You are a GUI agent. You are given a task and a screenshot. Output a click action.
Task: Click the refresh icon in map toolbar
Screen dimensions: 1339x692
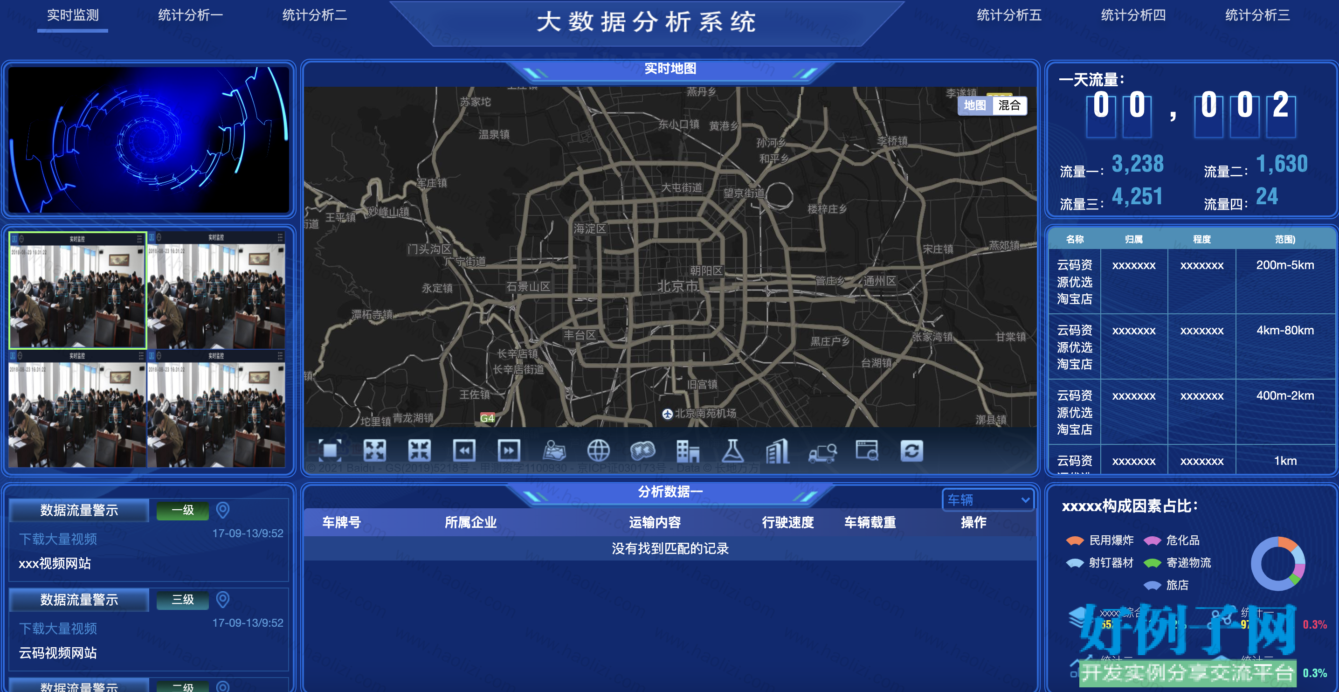pos(912,450)
